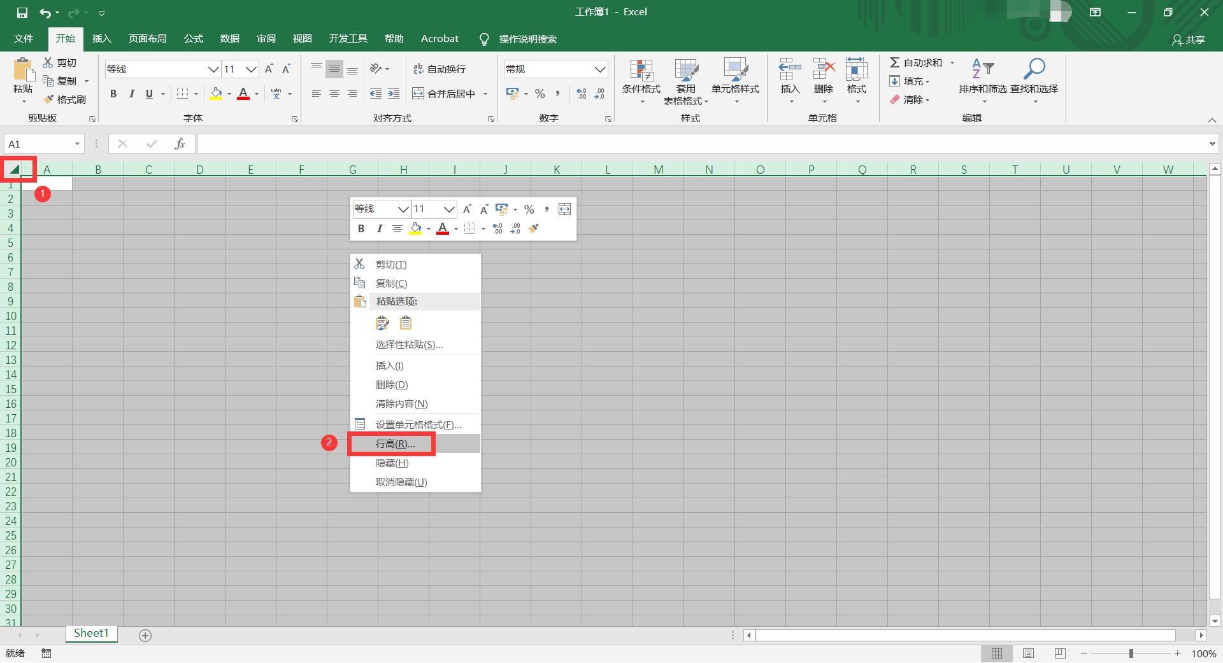Viewport: 1223px width, 663px height.
Task: Open the Format cells icon in ribbon
Action: pos(856,68)
